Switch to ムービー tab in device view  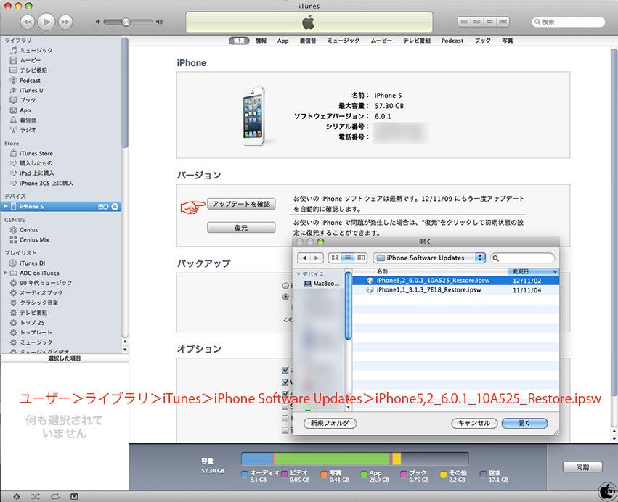381,41
